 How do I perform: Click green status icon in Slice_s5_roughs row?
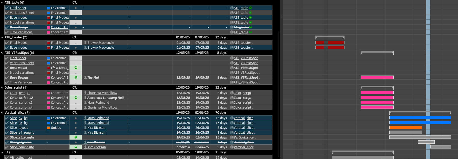pos(76,137)
